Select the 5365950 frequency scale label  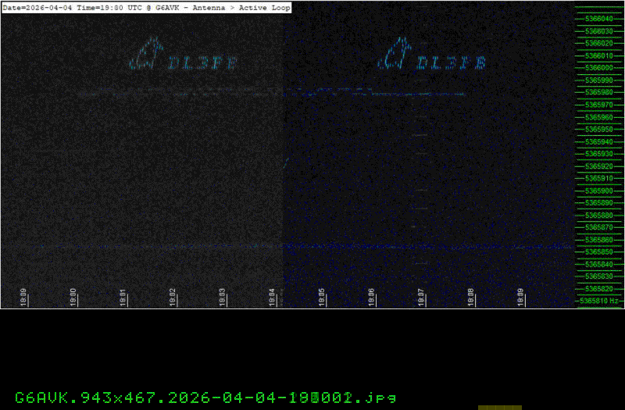coord(598,129)
